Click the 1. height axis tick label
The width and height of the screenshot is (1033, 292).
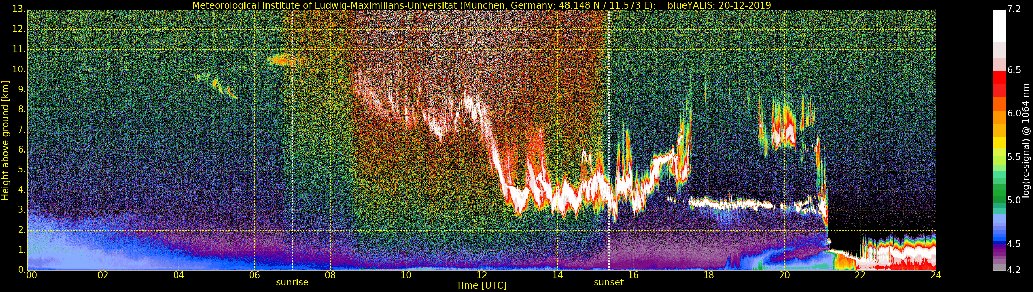click(22, 250)
